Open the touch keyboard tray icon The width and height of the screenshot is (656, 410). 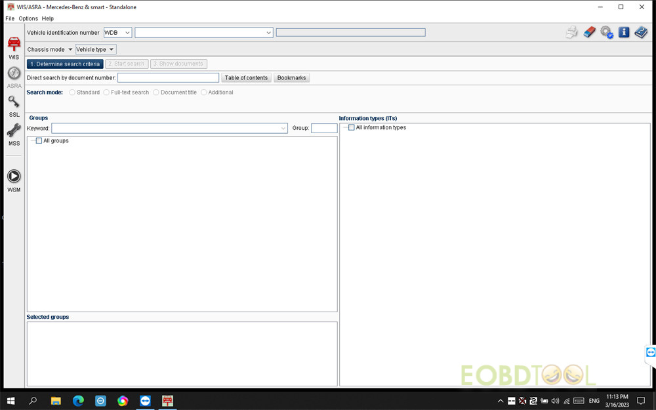tap(579, 401)
